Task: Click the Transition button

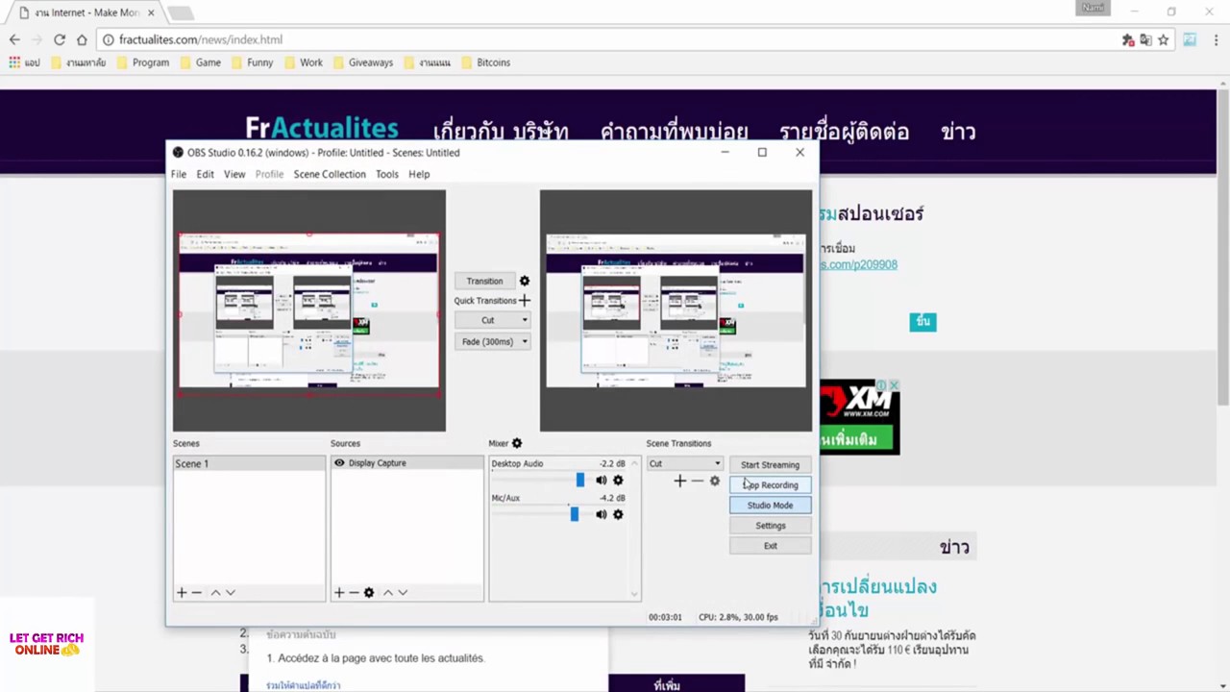Action: click(484, 281)
